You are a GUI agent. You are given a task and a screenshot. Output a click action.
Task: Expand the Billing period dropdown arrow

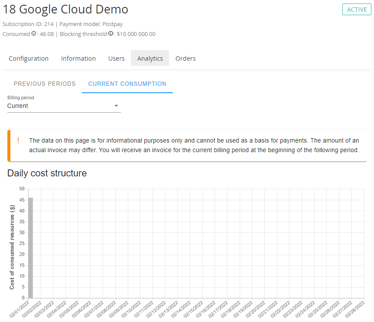tap(116, 106)
